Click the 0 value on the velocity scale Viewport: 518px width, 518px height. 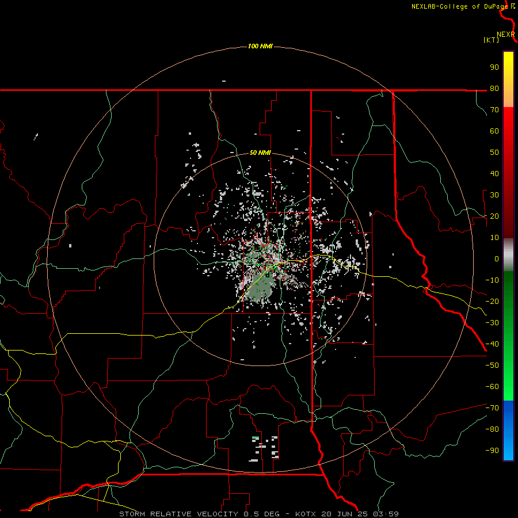[497, 258]
